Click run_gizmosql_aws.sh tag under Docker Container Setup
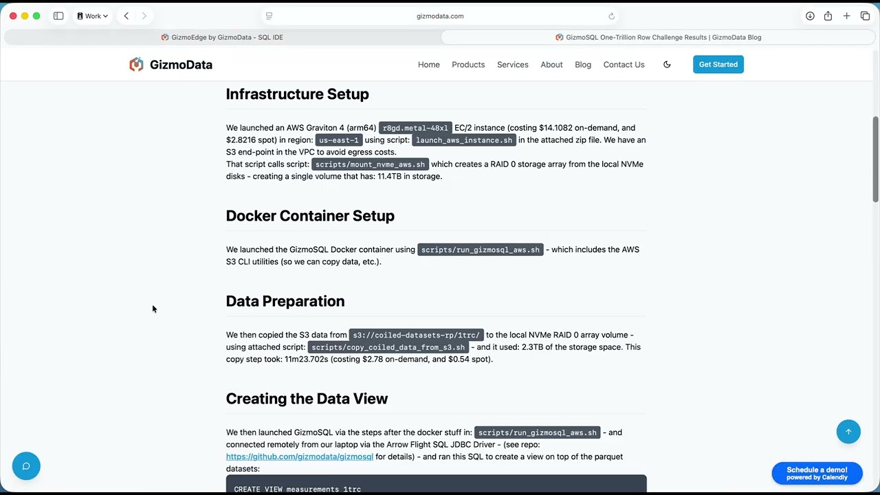Screen dimensions: 880x495 tap(480, 250)
